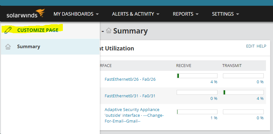This screenshot has height=134, width=273.
Task: Open the FastEthernet0/31 - Fa0/31 interface link
Action: tap(130, 96)
